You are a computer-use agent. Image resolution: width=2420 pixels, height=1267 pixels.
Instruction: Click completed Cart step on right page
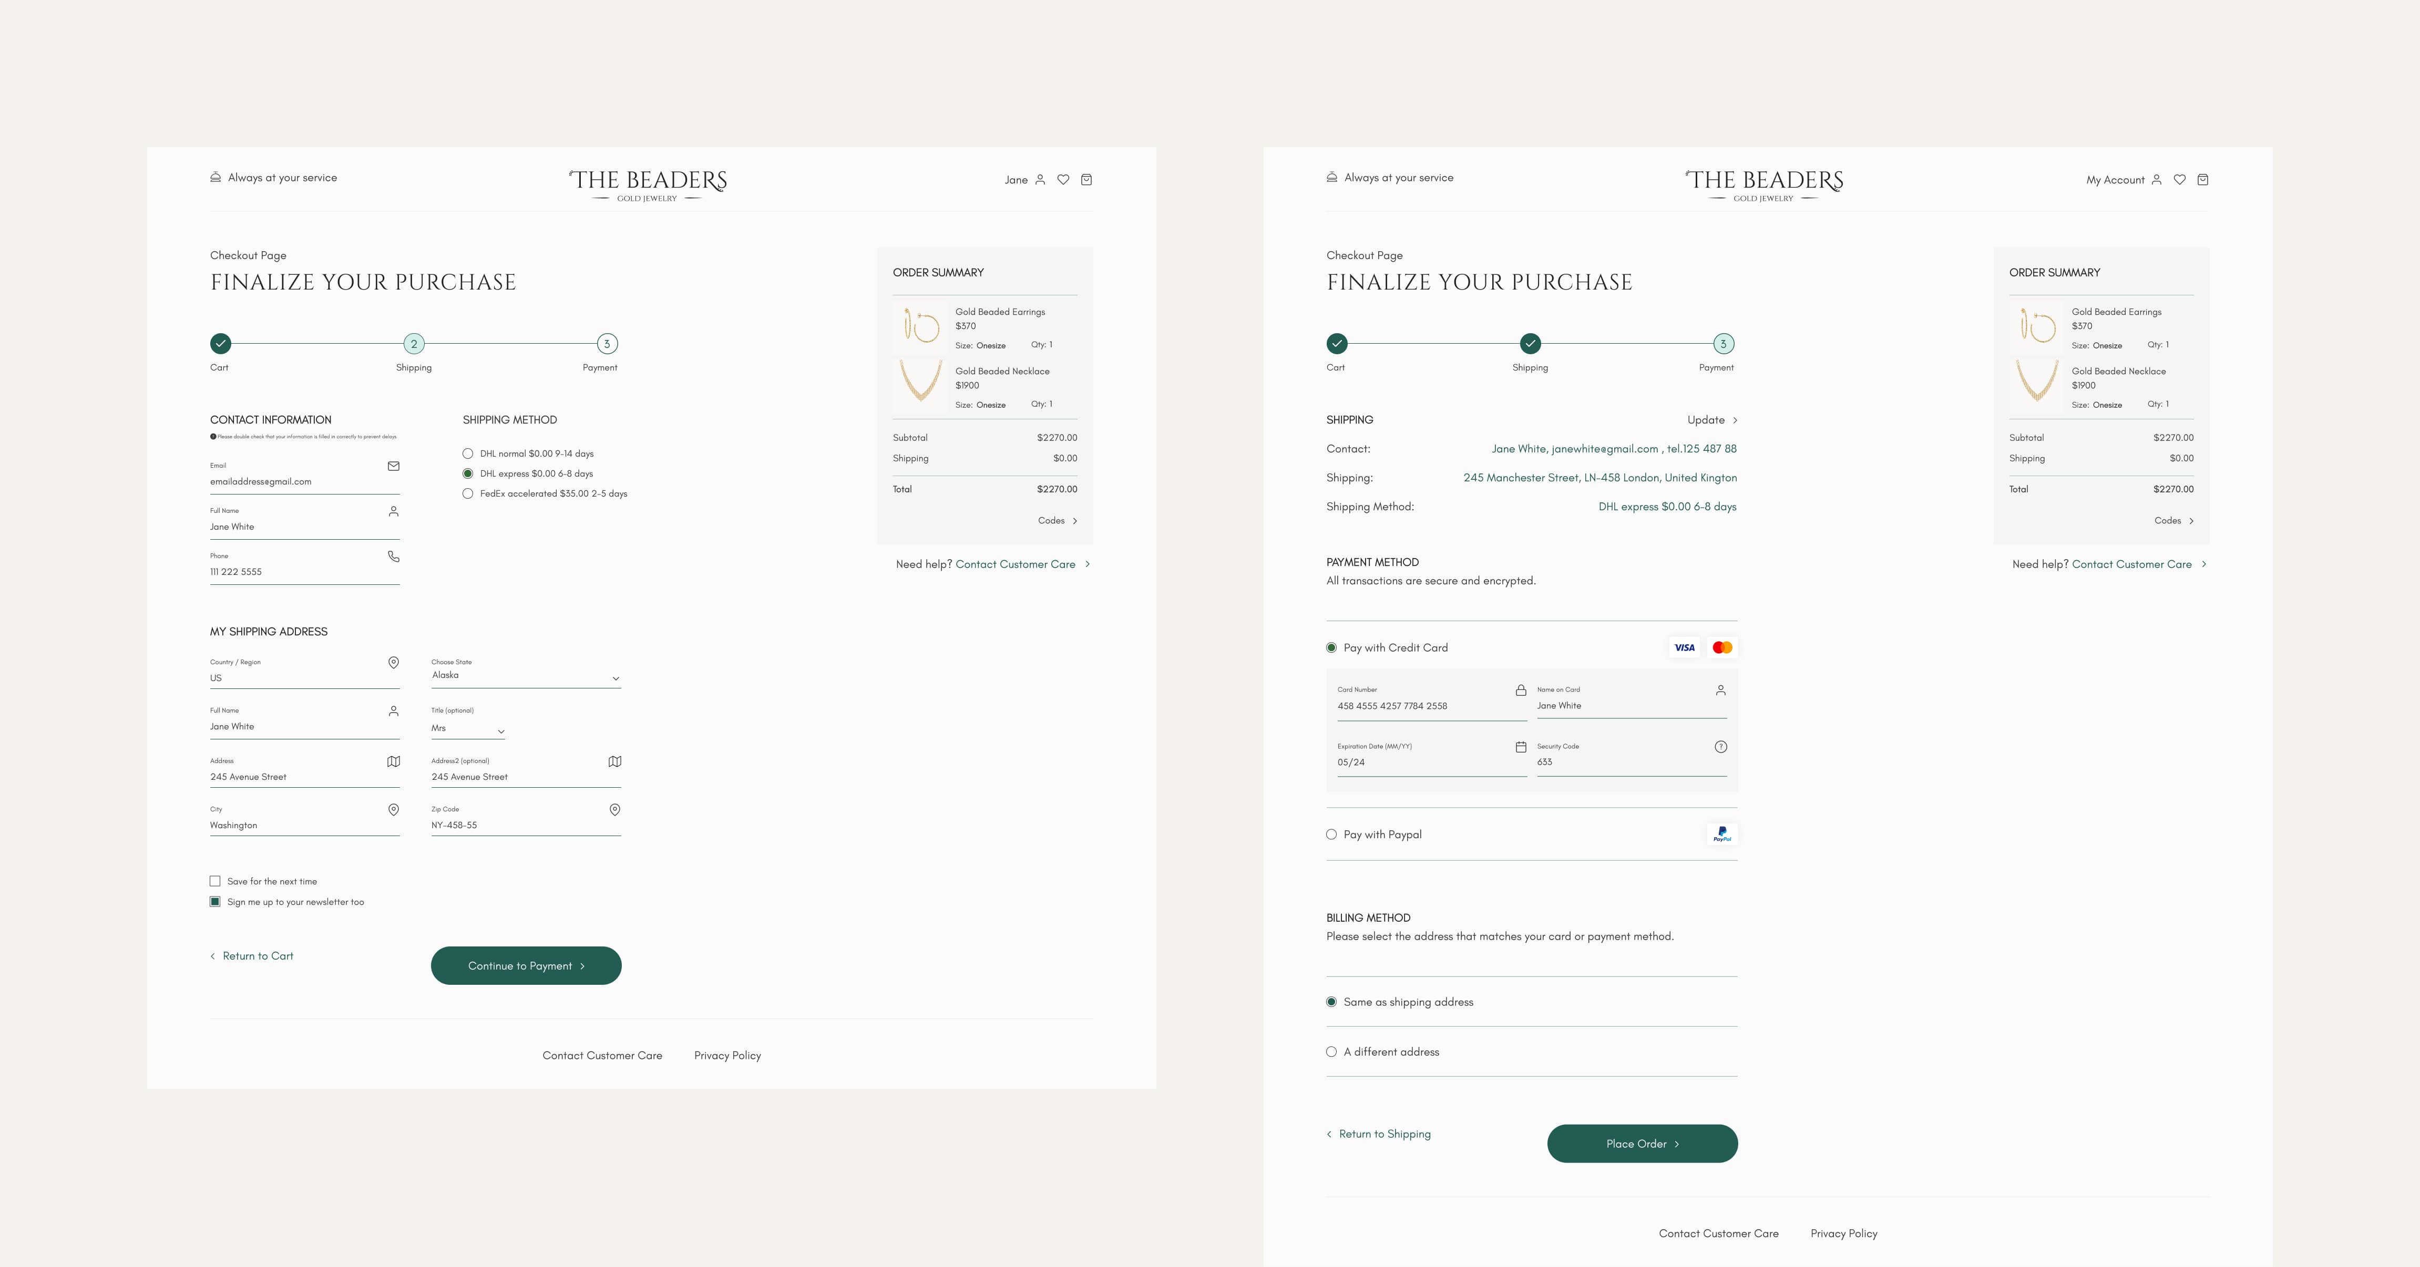click(x=1337, y=344)
